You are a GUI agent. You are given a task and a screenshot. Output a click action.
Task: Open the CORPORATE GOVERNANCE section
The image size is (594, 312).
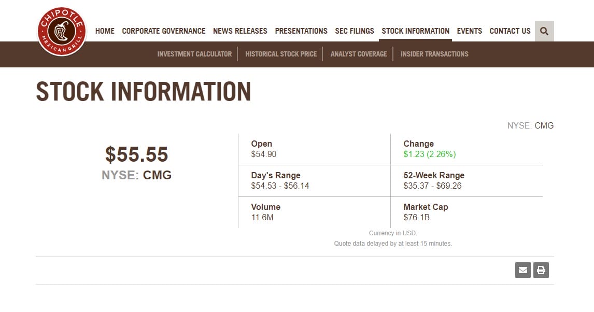tap(163, 31)
